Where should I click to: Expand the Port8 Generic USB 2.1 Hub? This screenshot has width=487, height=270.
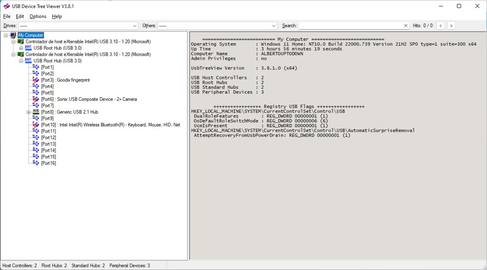coord(29,112)
